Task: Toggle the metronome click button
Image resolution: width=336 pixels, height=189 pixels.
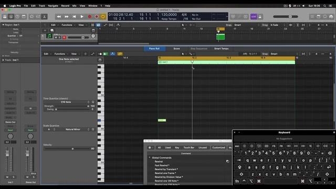Action: click(260, 16)
